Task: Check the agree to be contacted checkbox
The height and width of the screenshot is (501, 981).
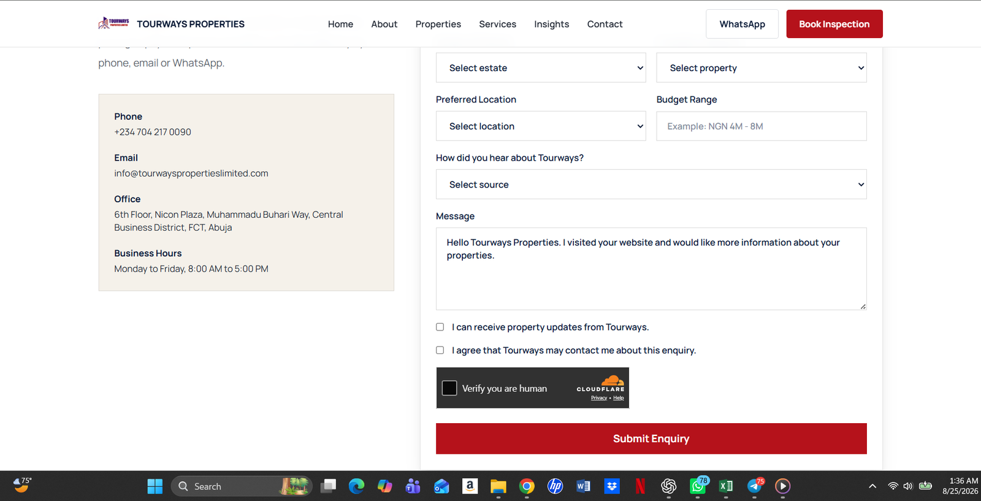Action: click(440, 350)
